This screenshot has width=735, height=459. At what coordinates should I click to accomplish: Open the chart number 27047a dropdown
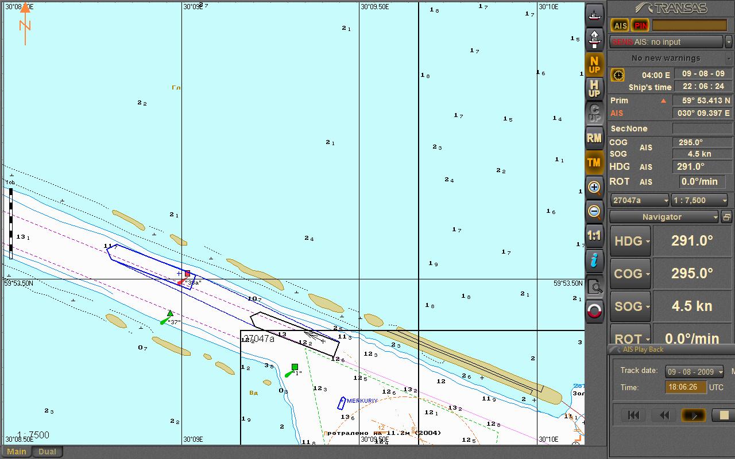(640, 200)
